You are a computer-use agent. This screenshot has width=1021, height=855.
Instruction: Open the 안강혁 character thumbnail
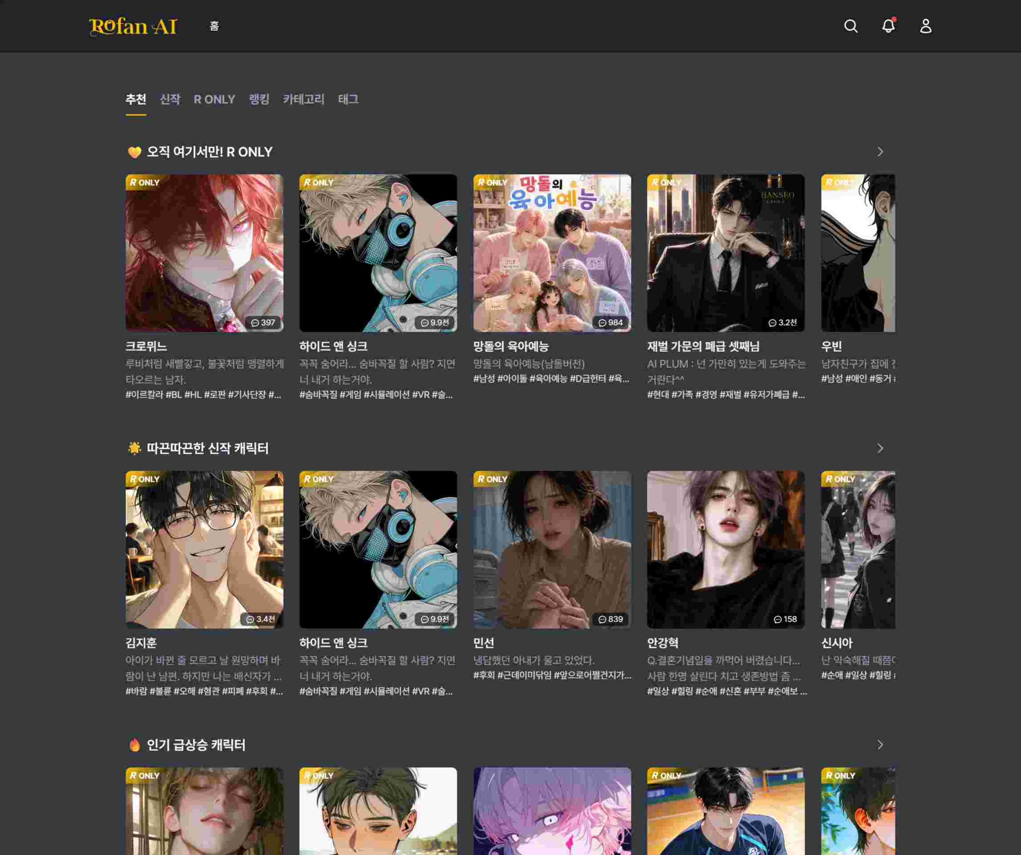coord(726,550)
